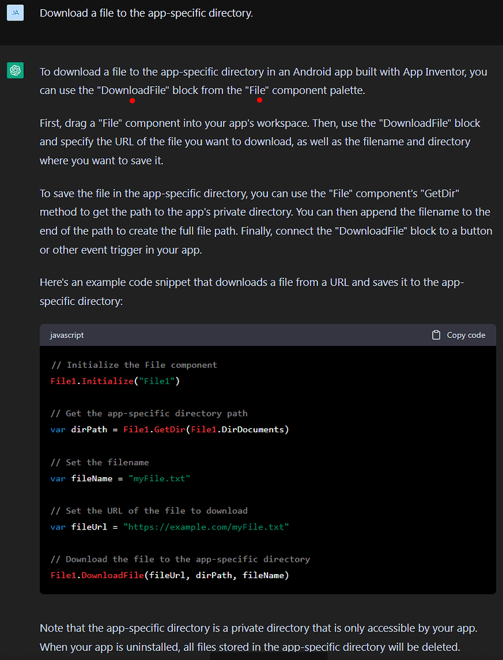
Task: Click the "// Get the app-specific directory path" comment
Action: (x=149, y=414)
